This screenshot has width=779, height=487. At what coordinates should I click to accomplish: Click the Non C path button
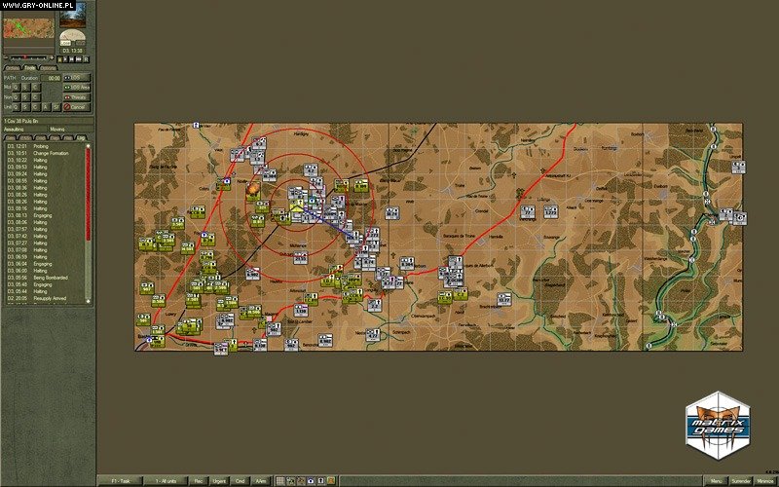point(35,97)
